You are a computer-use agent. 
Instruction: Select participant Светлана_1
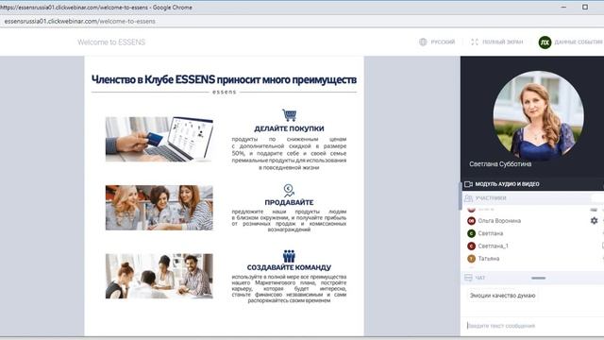(493, 246)
